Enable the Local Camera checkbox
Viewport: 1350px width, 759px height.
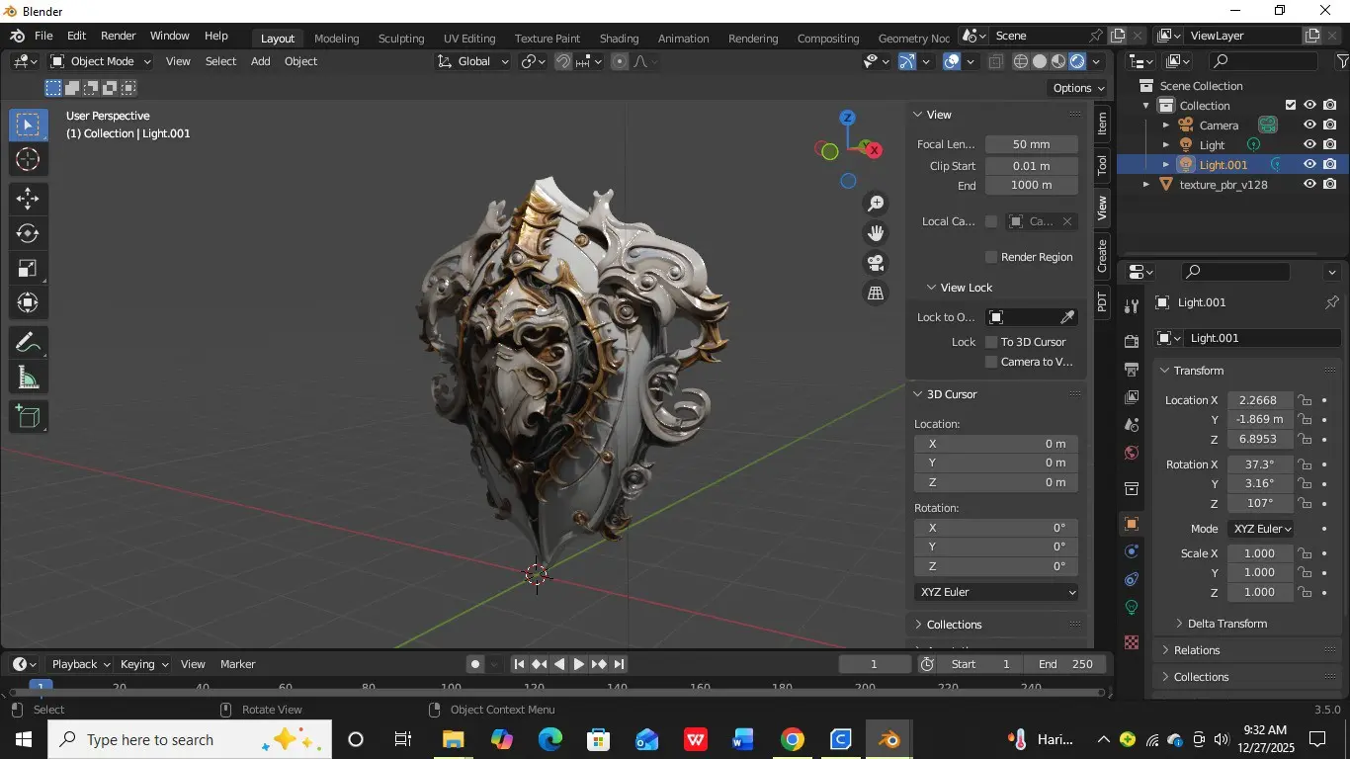[991, 221]
